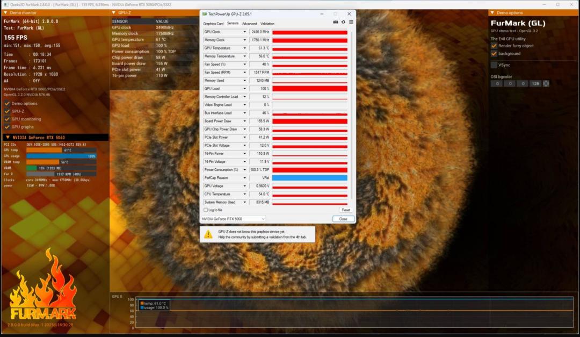This screenshot has height=337, width=580.
Task: Click the GPU Clock value 2490.0 MHz
Action: click(x=260, y=32)
